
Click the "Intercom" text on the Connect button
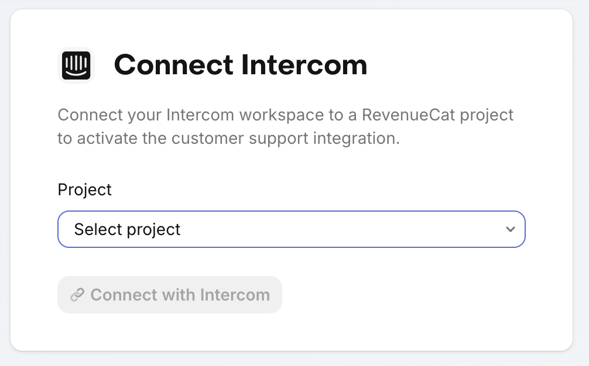click(x=235, y=295)
